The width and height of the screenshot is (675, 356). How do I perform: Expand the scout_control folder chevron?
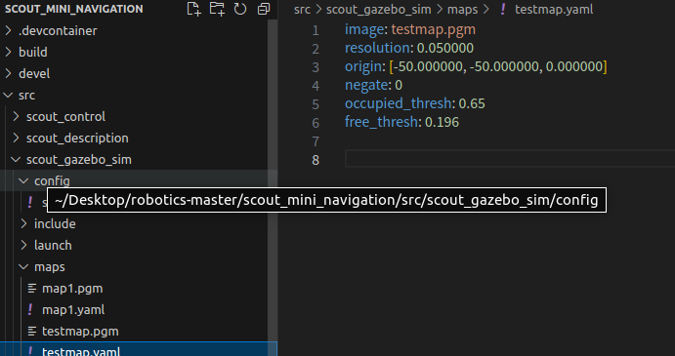pyautogui.click(x=16, y=116)
